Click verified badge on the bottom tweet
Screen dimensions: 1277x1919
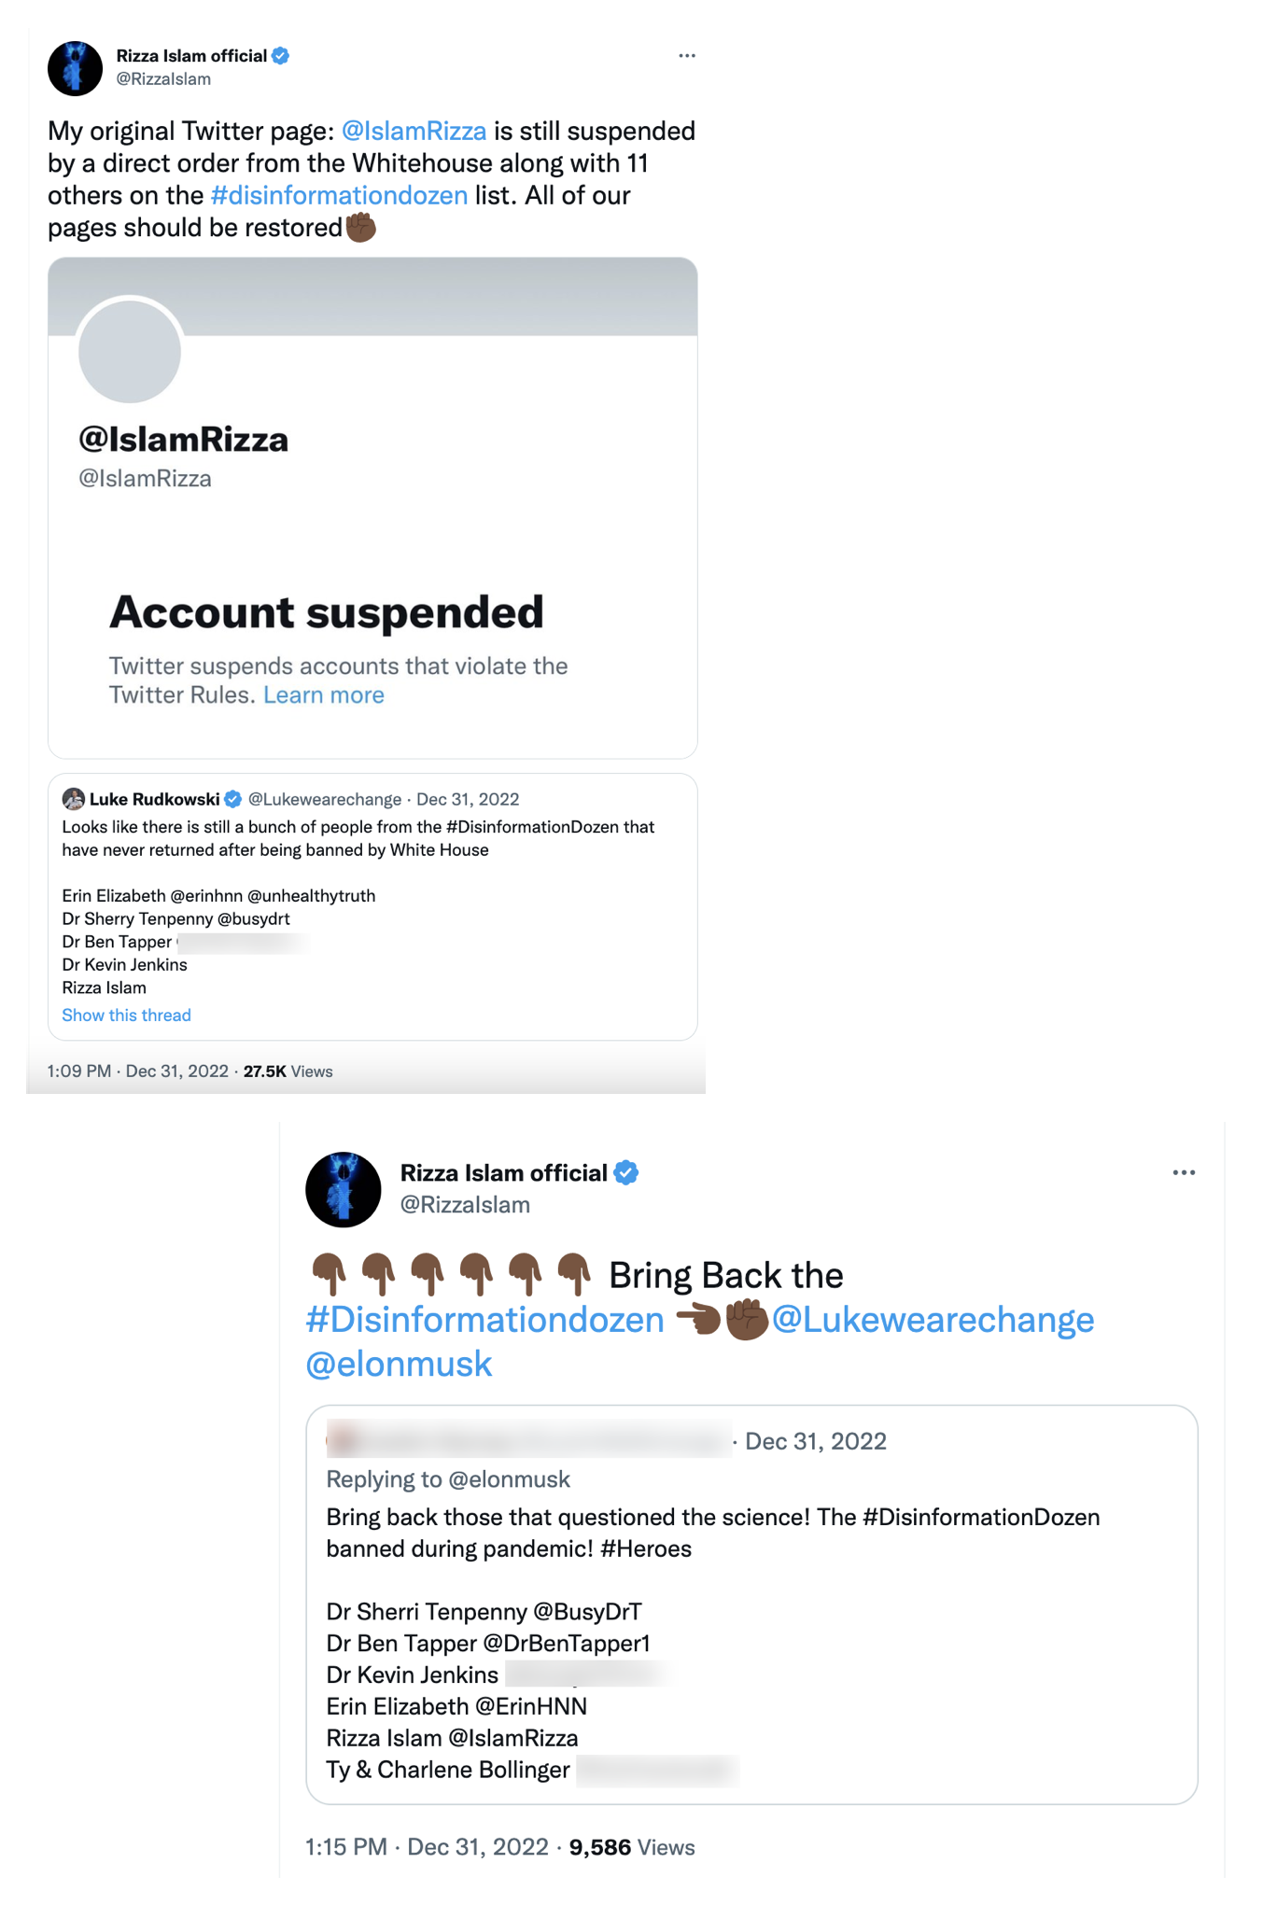pos(627,1173)
